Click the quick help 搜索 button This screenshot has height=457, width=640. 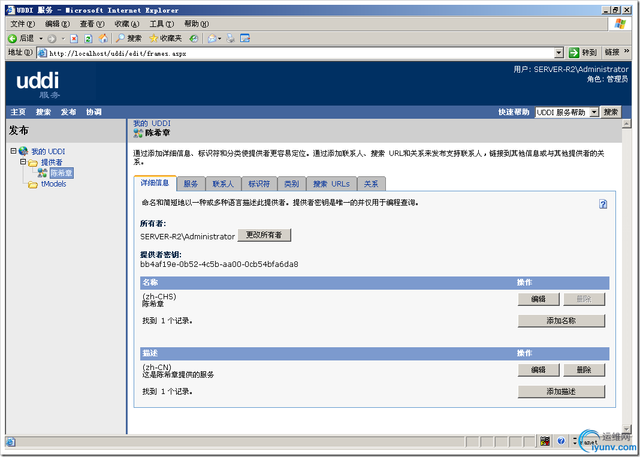tap(611, 112)
